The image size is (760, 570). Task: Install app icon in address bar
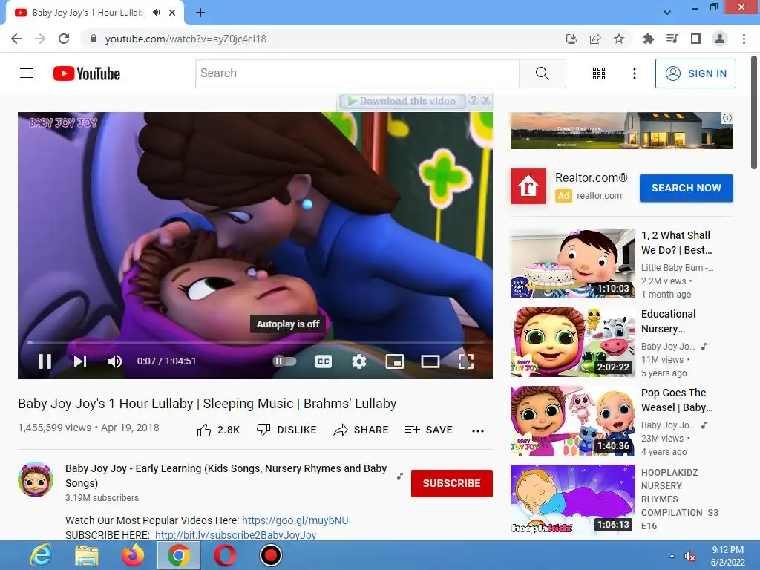[571, 39]
